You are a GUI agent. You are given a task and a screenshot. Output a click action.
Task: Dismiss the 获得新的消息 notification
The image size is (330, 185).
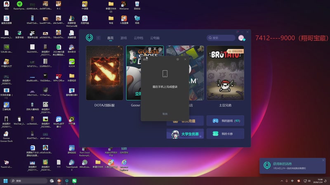pos(323,160)
